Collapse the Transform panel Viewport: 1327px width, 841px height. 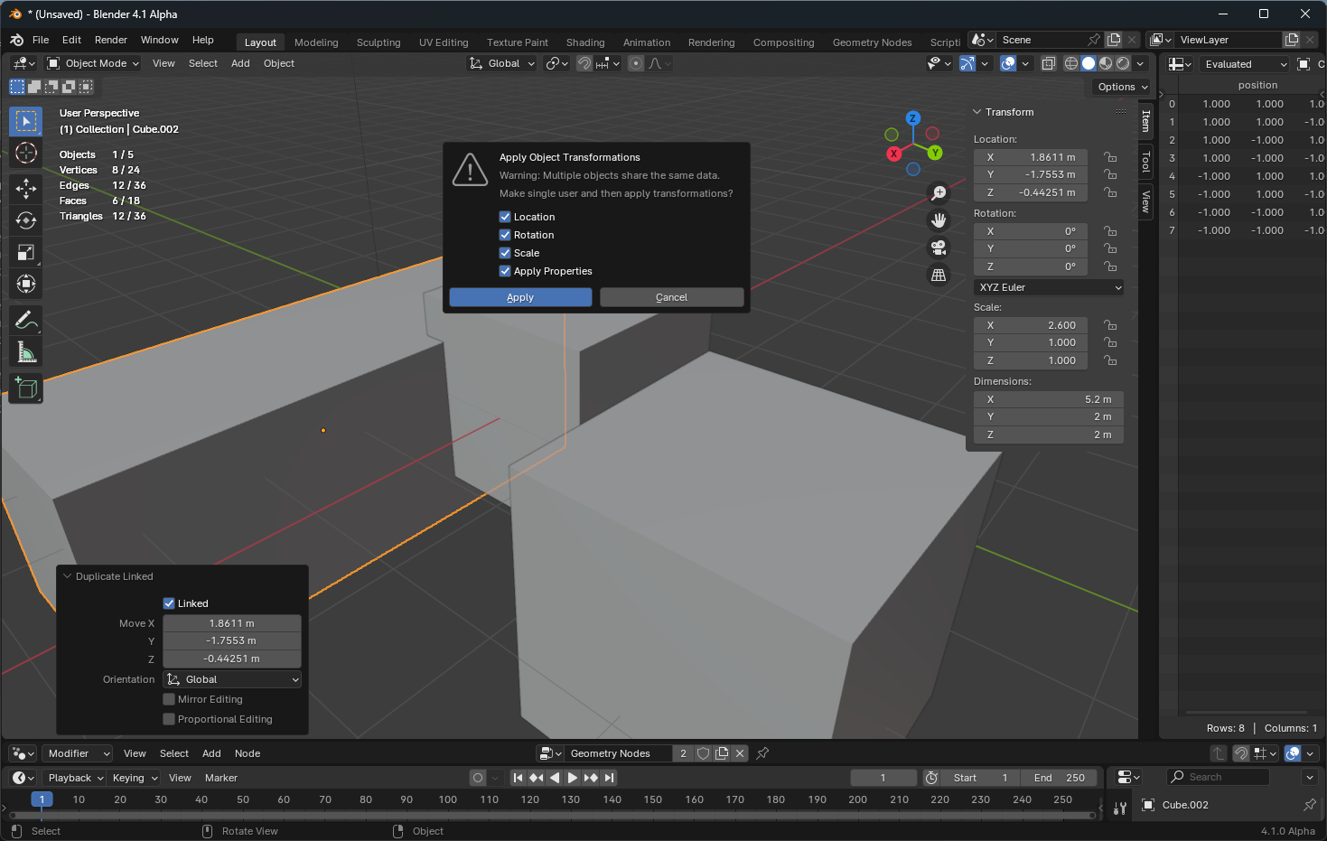[x=977, y=112]
